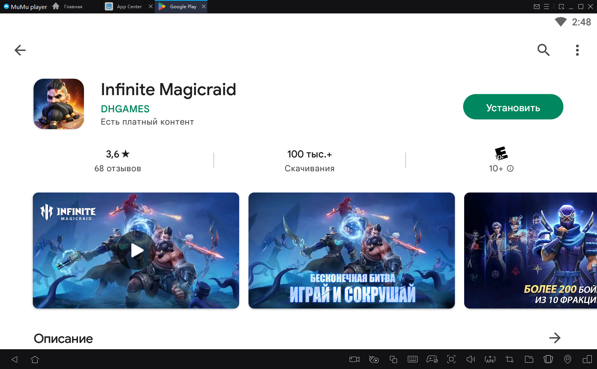Screen dimensions: 597x369
Task: Open the keyboard mapping tool
Action: click(412, 359)
